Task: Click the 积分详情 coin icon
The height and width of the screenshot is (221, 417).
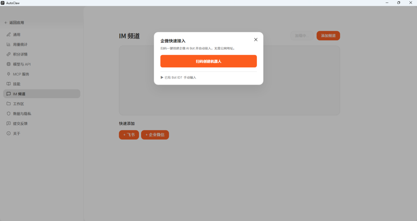Action: tap(9, 54)
